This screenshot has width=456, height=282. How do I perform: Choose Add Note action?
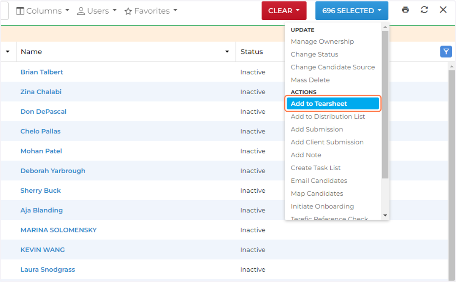pyautogui.click(x=306, y=155)
